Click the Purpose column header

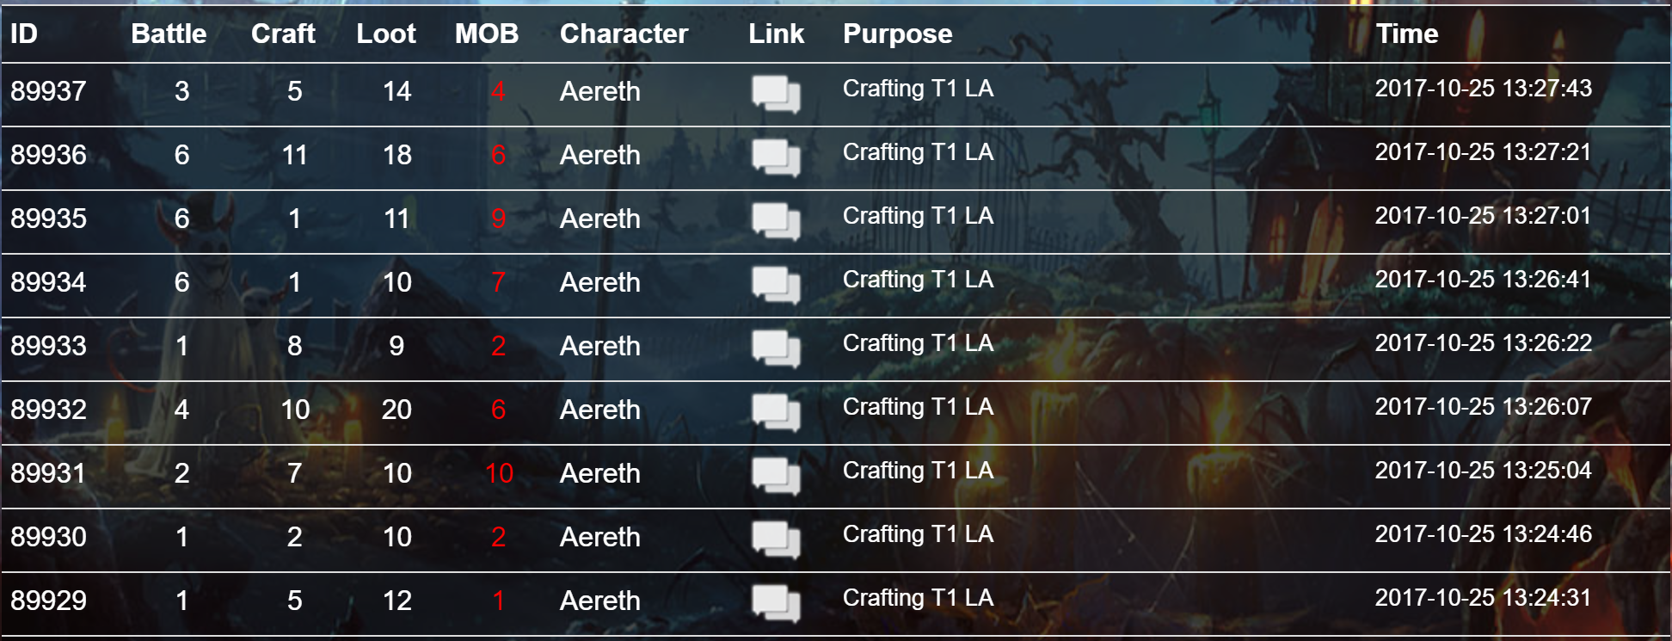pyautogui.click(x=898, y=34)
